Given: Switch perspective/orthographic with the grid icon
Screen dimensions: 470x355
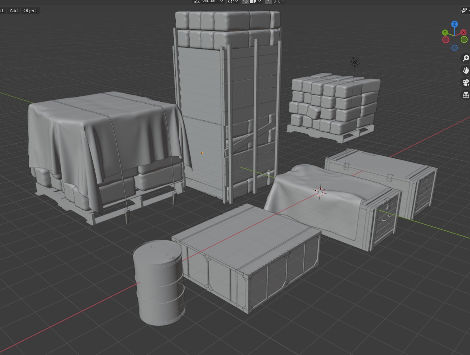Looking at the screenshot, I should (466, 95).
